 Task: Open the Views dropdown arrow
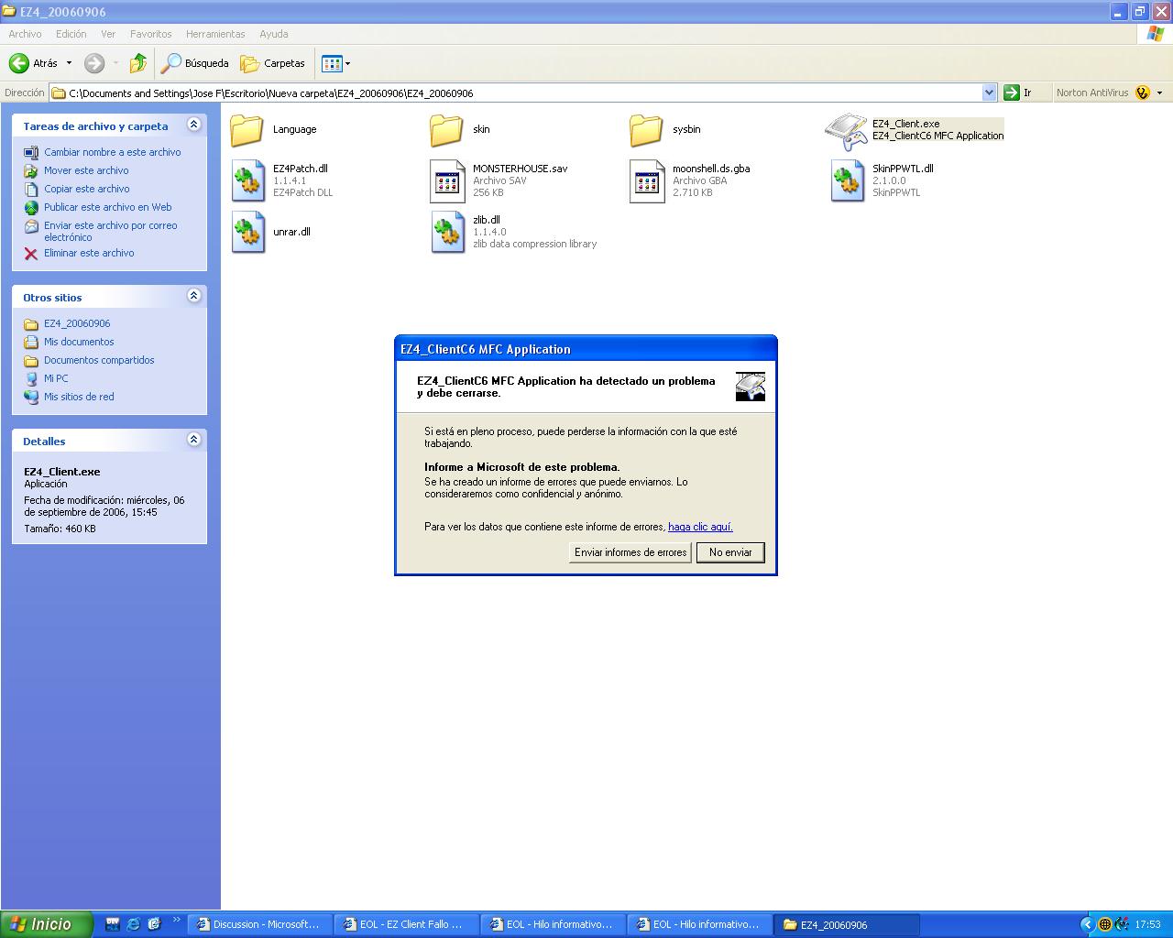tap(347, 63)
